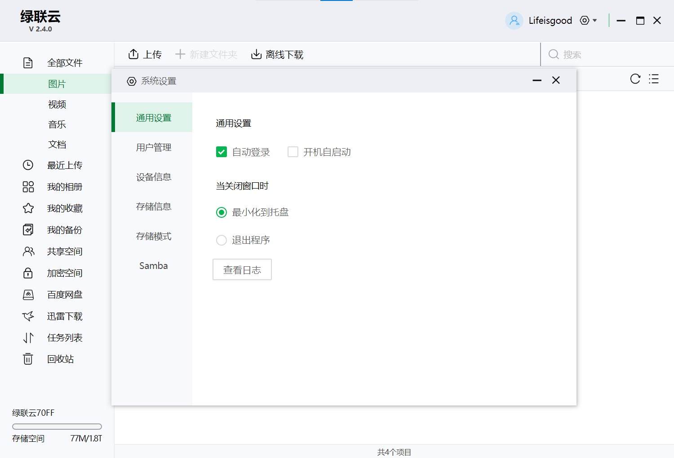Open 通用设置 settings tab
Viewport: 674px width, 458px height.
click(x=152, y=117)
